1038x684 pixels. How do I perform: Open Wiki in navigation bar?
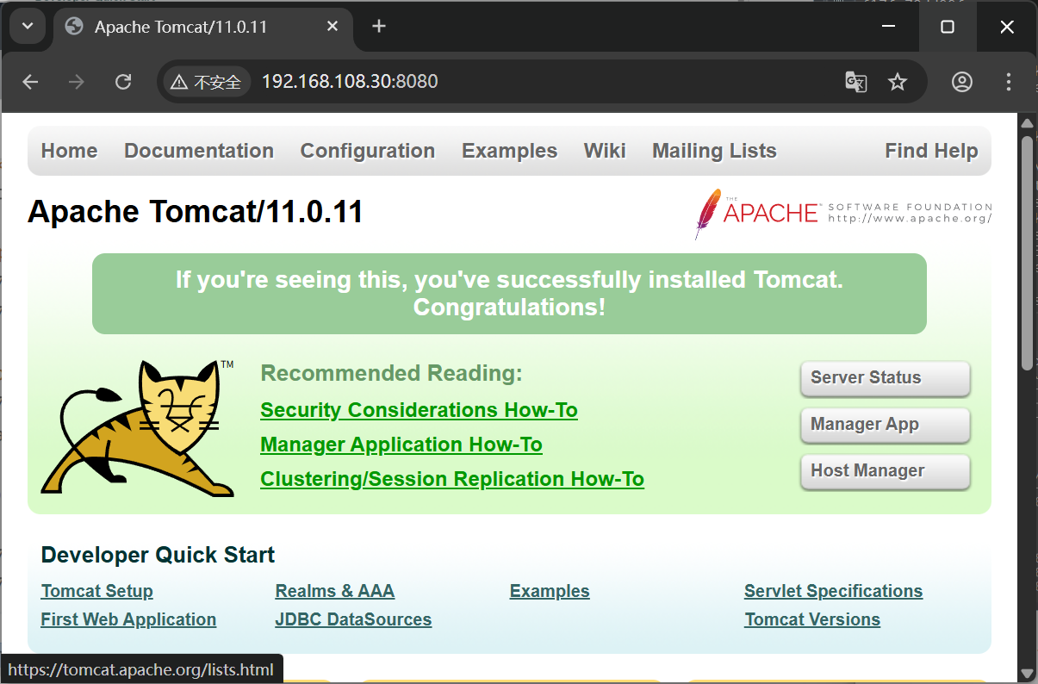point(605,151)
